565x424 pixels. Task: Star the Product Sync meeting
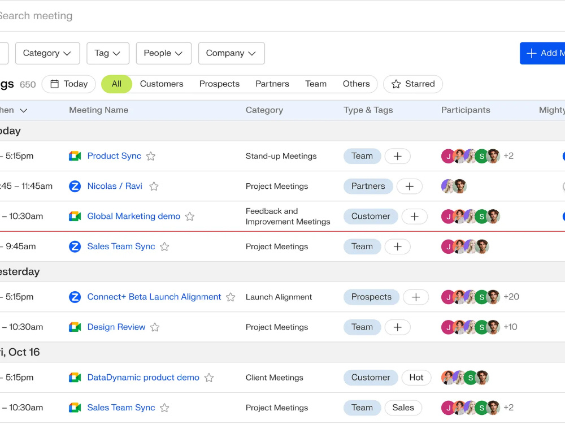coord(151,156)
